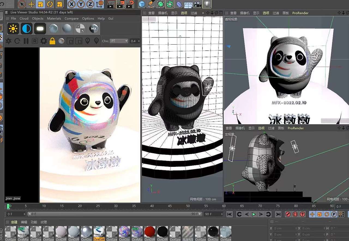Pause the Octane render
349x241 pixels.
click(x=26, y=41)
